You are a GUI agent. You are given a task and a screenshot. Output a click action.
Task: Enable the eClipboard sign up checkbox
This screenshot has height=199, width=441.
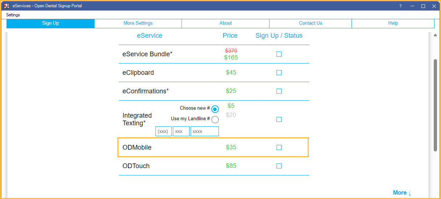pyautogui.click(x=279, y=73)
